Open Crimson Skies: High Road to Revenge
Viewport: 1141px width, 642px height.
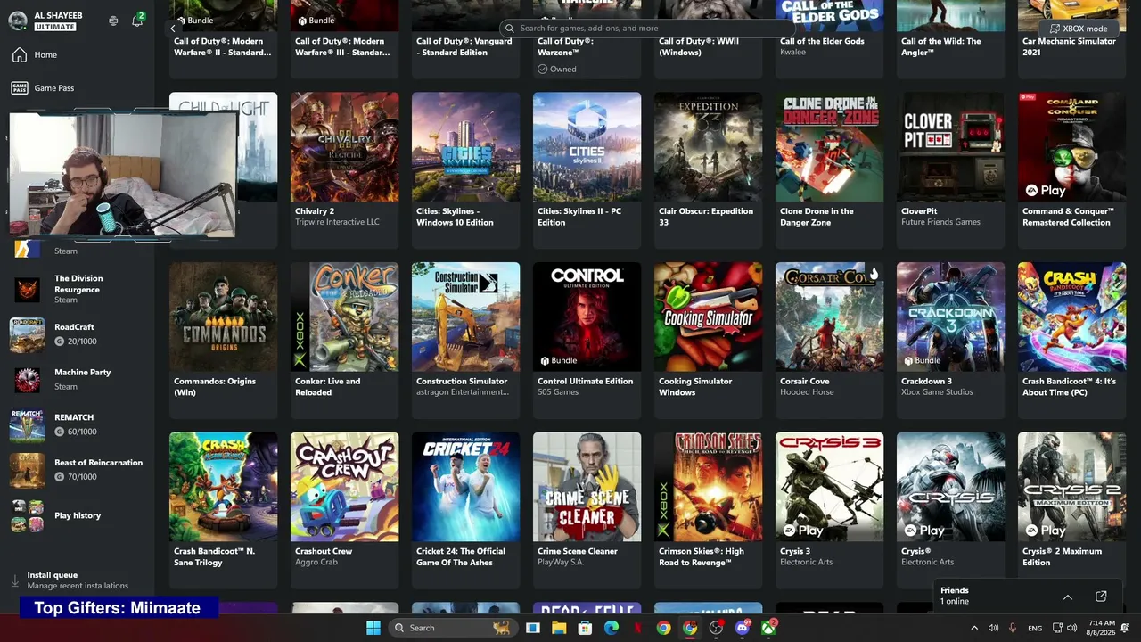(x=708, y=510)
